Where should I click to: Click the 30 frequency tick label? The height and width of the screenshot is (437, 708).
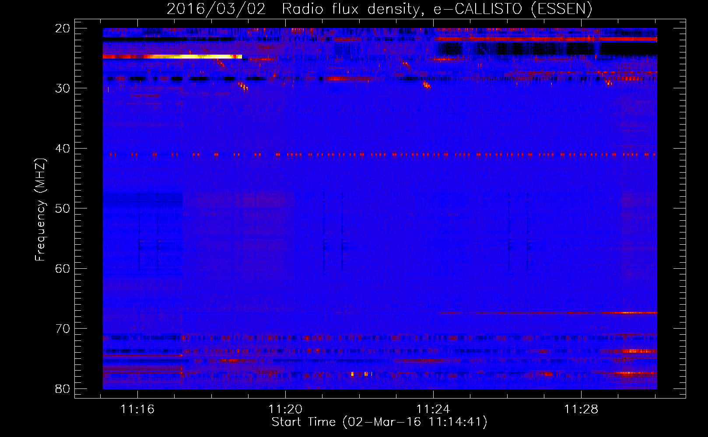pos(63,88)
